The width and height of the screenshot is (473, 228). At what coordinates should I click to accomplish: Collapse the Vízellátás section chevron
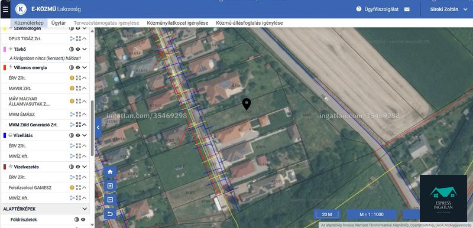[x=85, y=135]
